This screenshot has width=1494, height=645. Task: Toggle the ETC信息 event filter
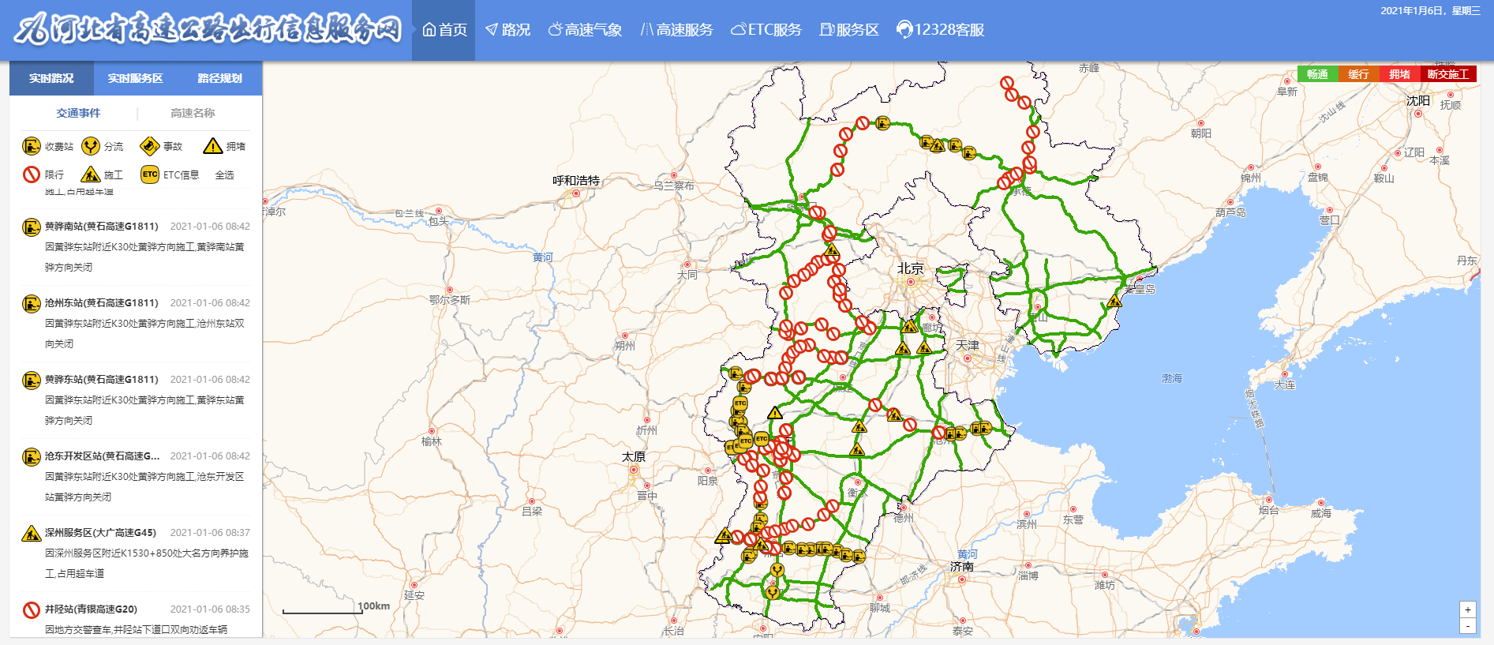pyautogui.click(x=170, y=174)
